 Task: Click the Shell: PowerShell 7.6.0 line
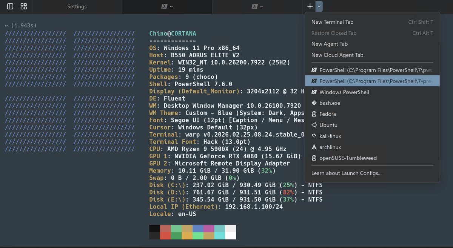tap(191, 84)
